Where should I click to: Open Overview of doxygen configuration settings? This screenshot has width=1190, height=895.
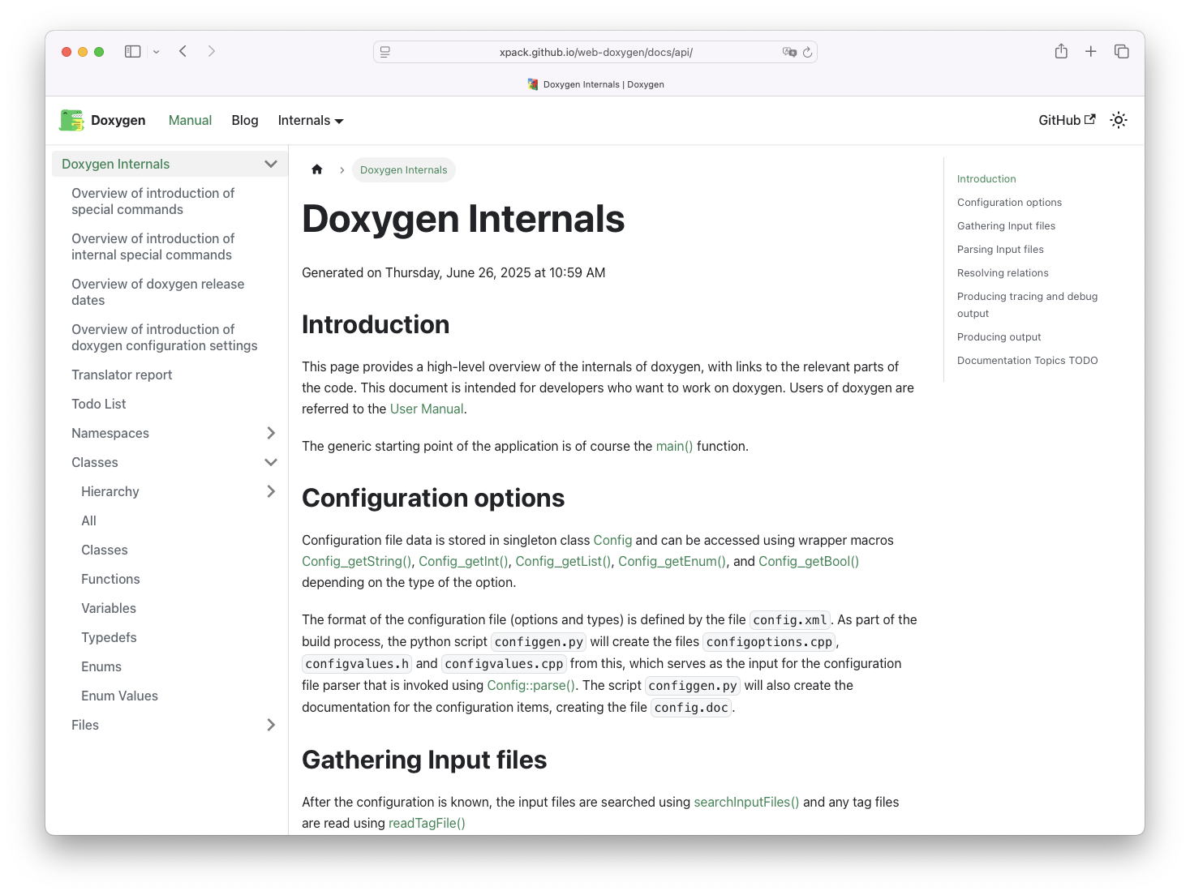click(165, 337)
